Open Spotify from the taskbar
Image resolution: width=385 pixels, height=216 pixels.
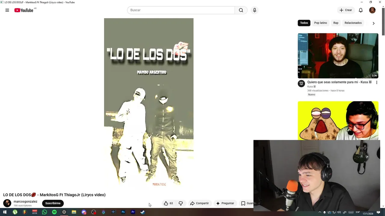(54, 212)
